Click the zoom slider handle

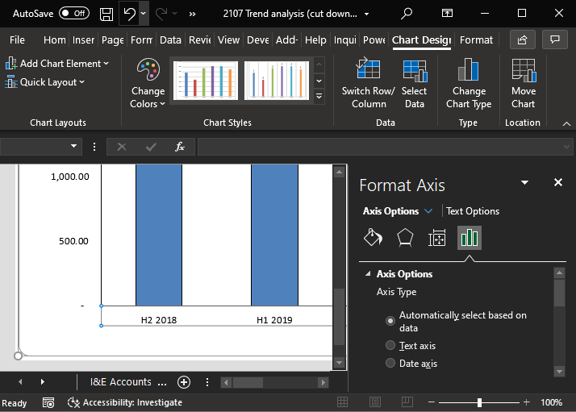[x=479, y=402]
